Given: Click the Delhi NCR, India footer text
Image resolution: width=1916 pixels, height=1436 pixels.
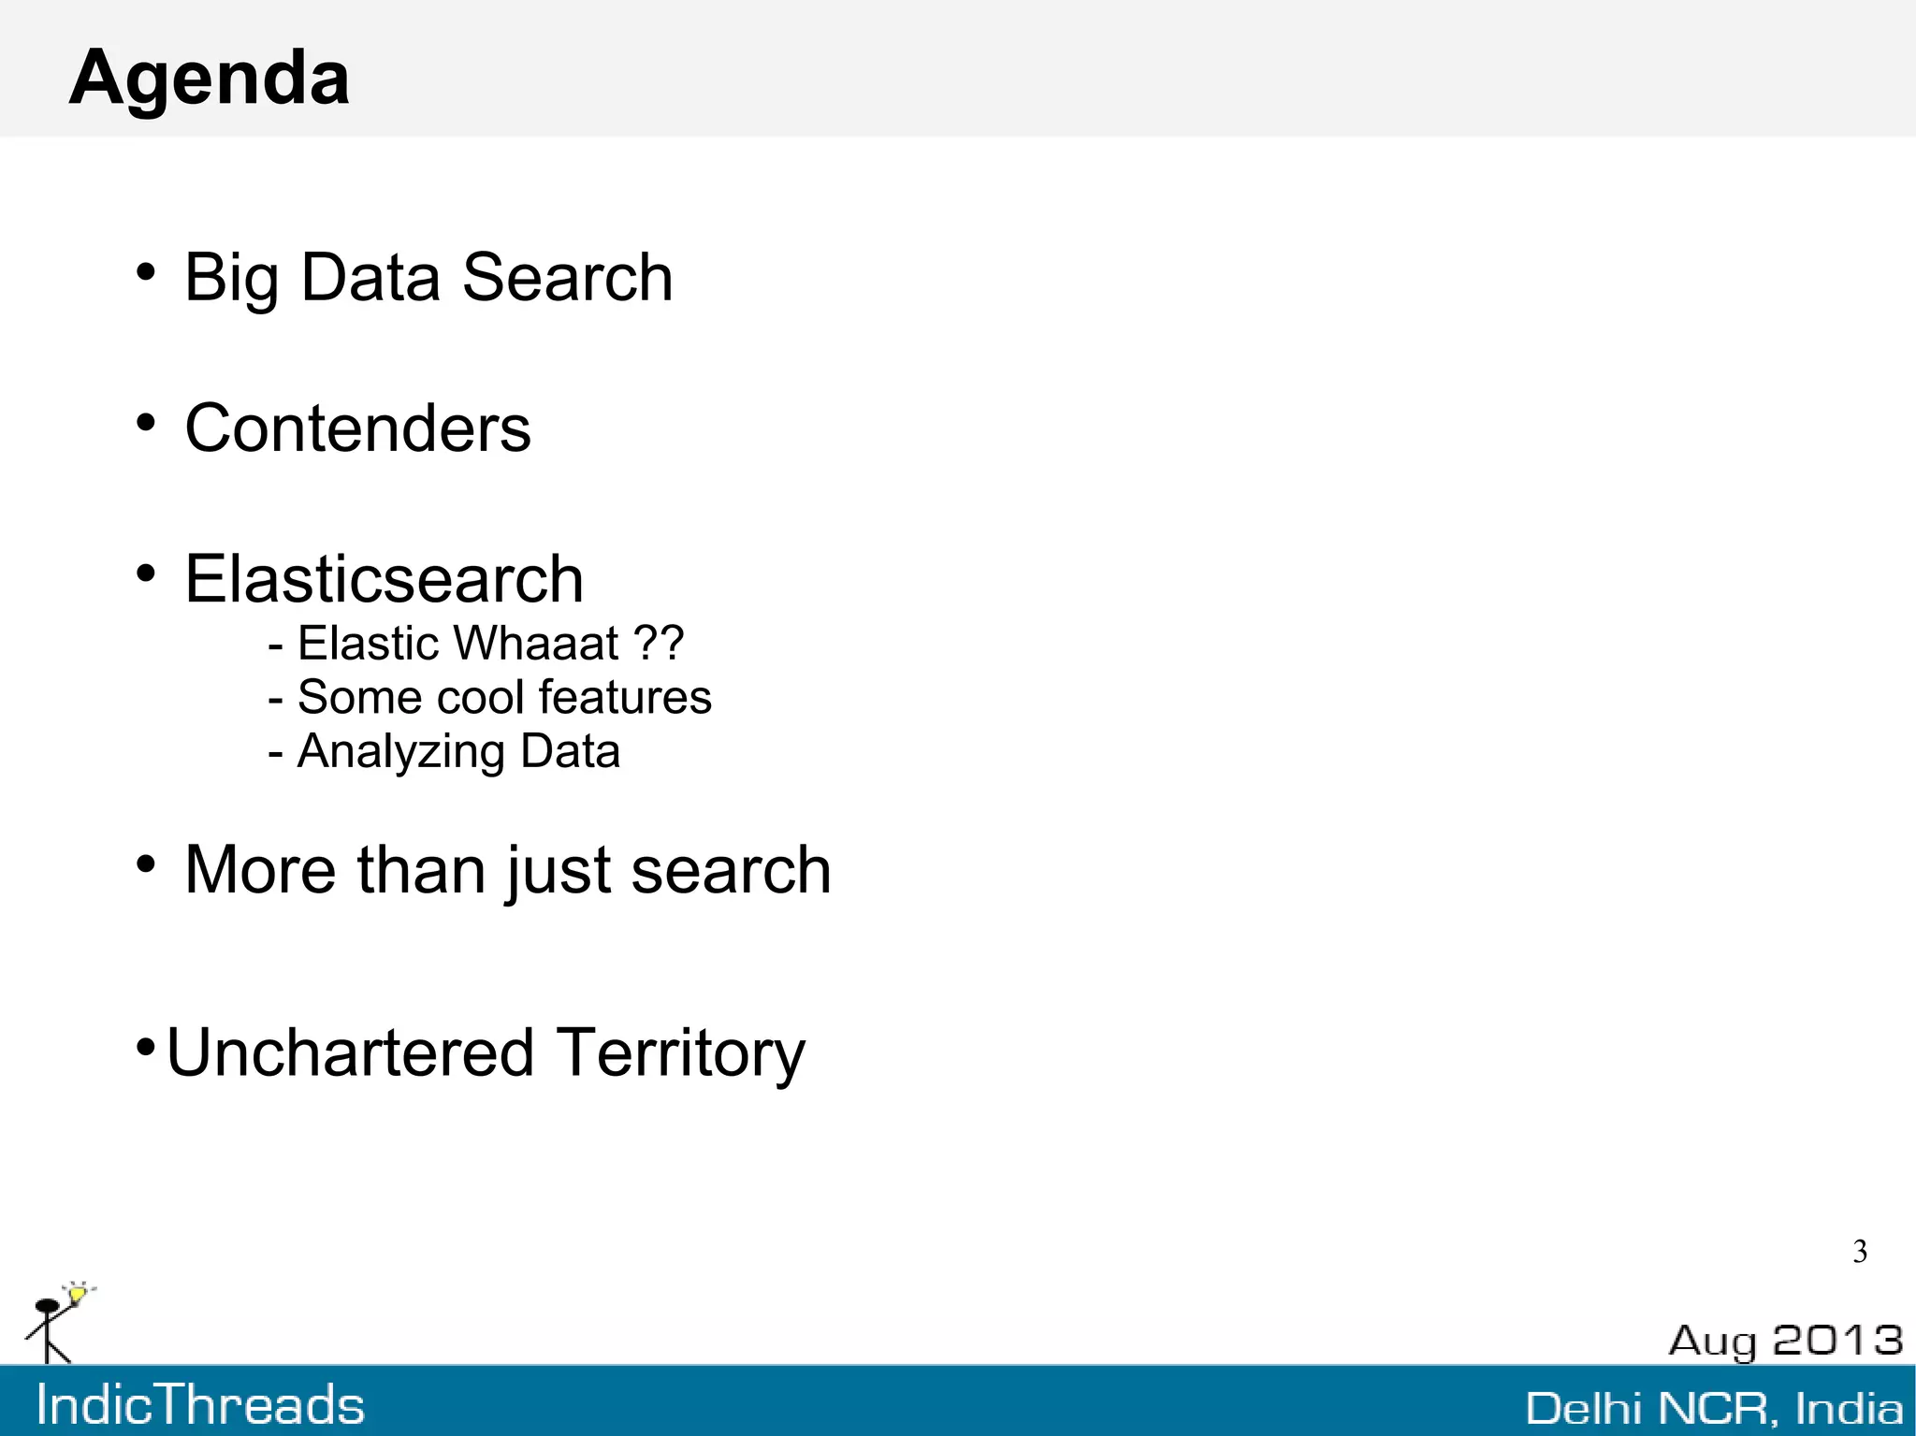Looking at the screenshot, I should 1713,1409.
